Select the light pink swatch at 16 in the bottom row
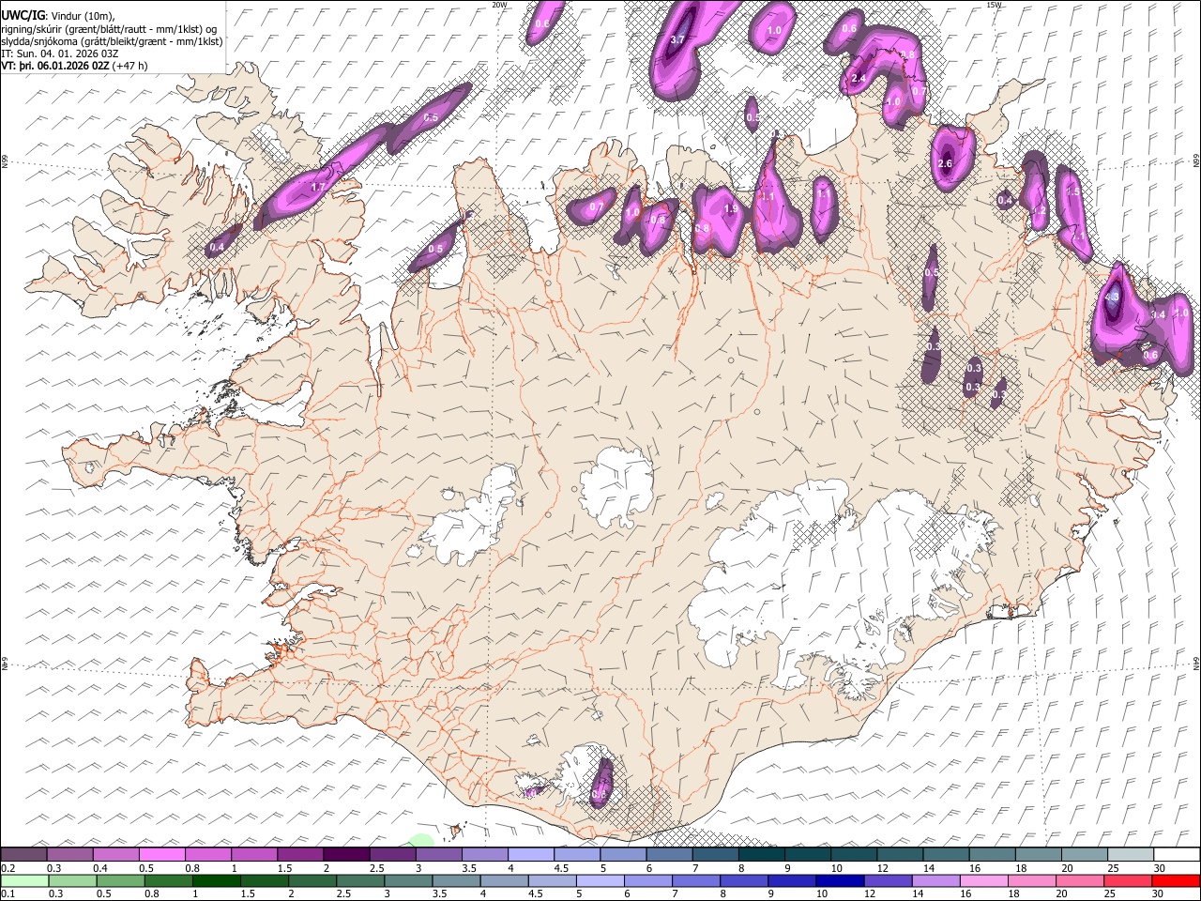 pos(983,880)
